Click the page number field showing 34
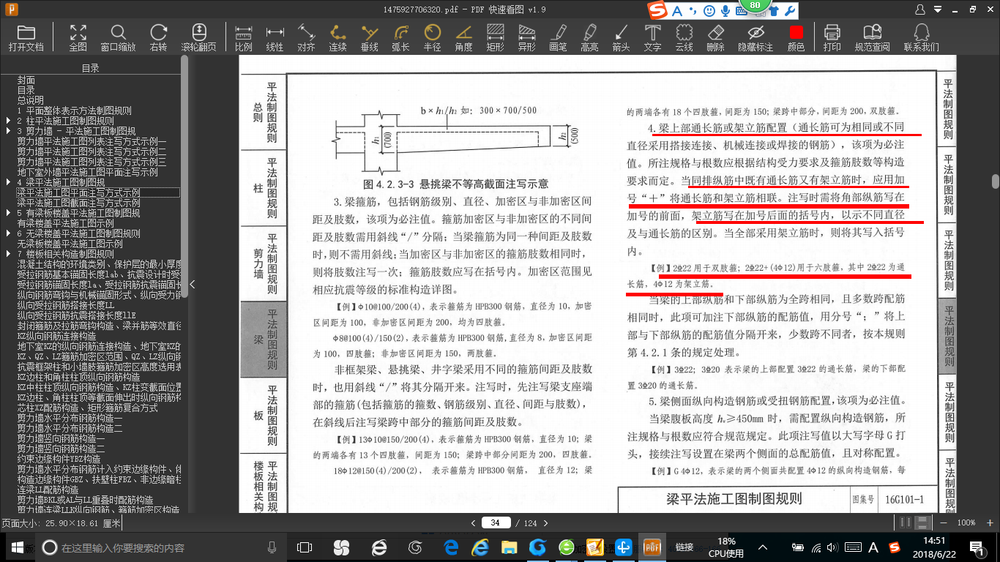This screenshot has height=562, width=1000. tap(496, 522)
